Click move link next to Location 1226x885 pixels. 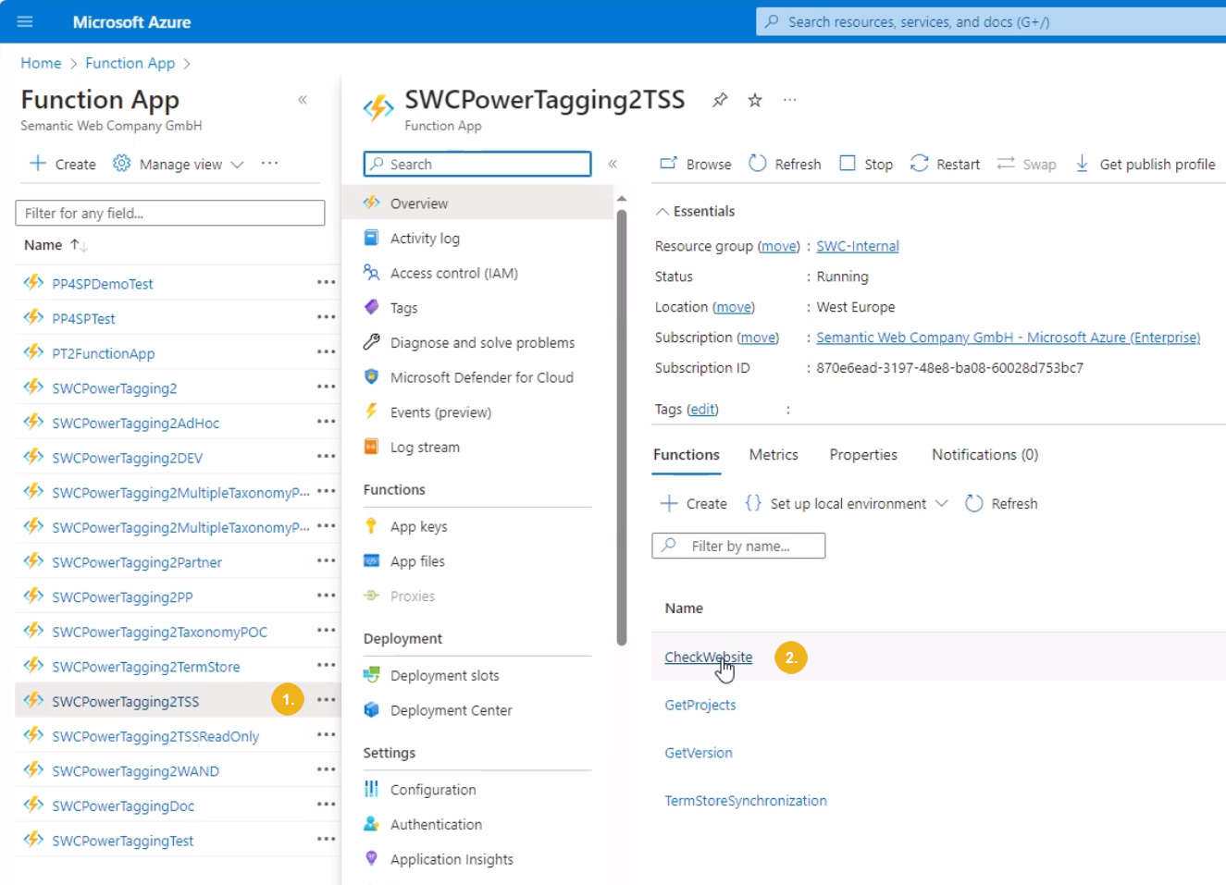click(x=734, y=307)
